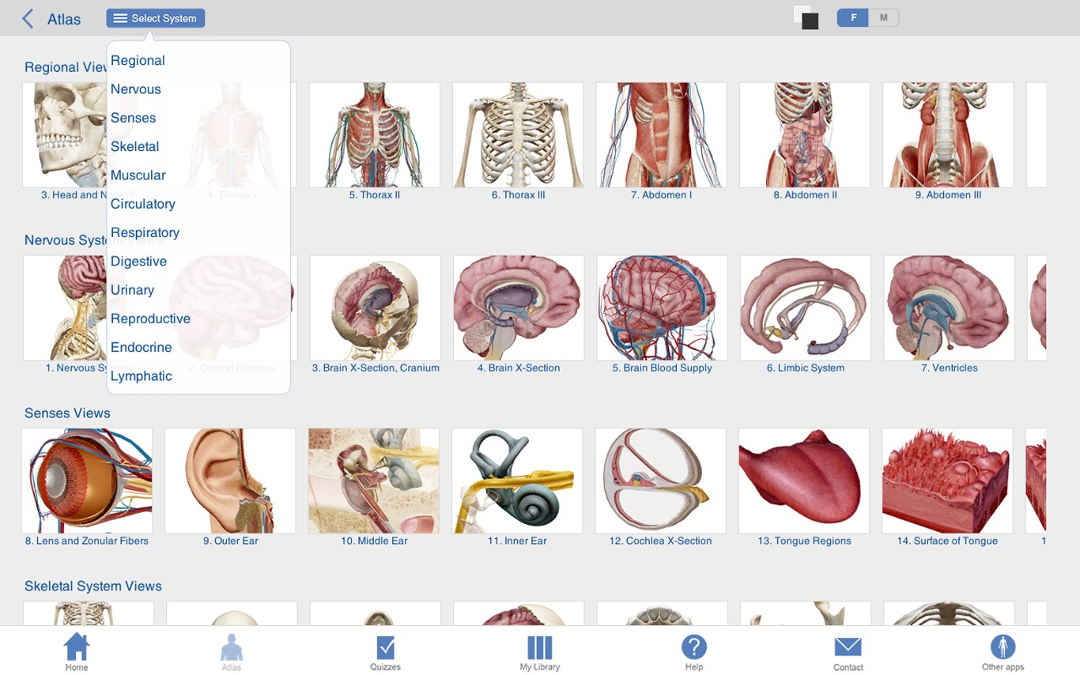Choose Senses from the system list
The width and height of the screenshot is (1080, 675).
[134, 118]
